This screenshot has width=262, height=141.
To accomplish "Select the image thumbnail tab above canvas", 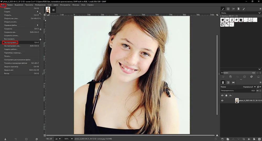I will 48,10.
